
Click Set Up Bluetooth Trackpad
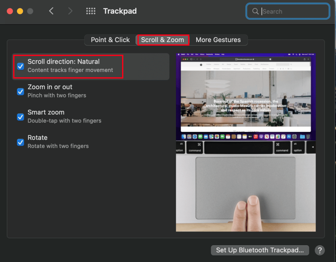[260, 250]
